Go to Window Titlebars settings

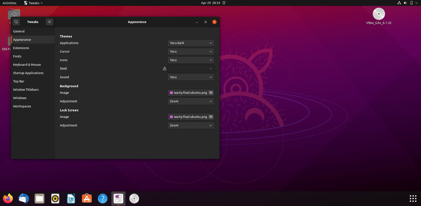pos(26,89)
